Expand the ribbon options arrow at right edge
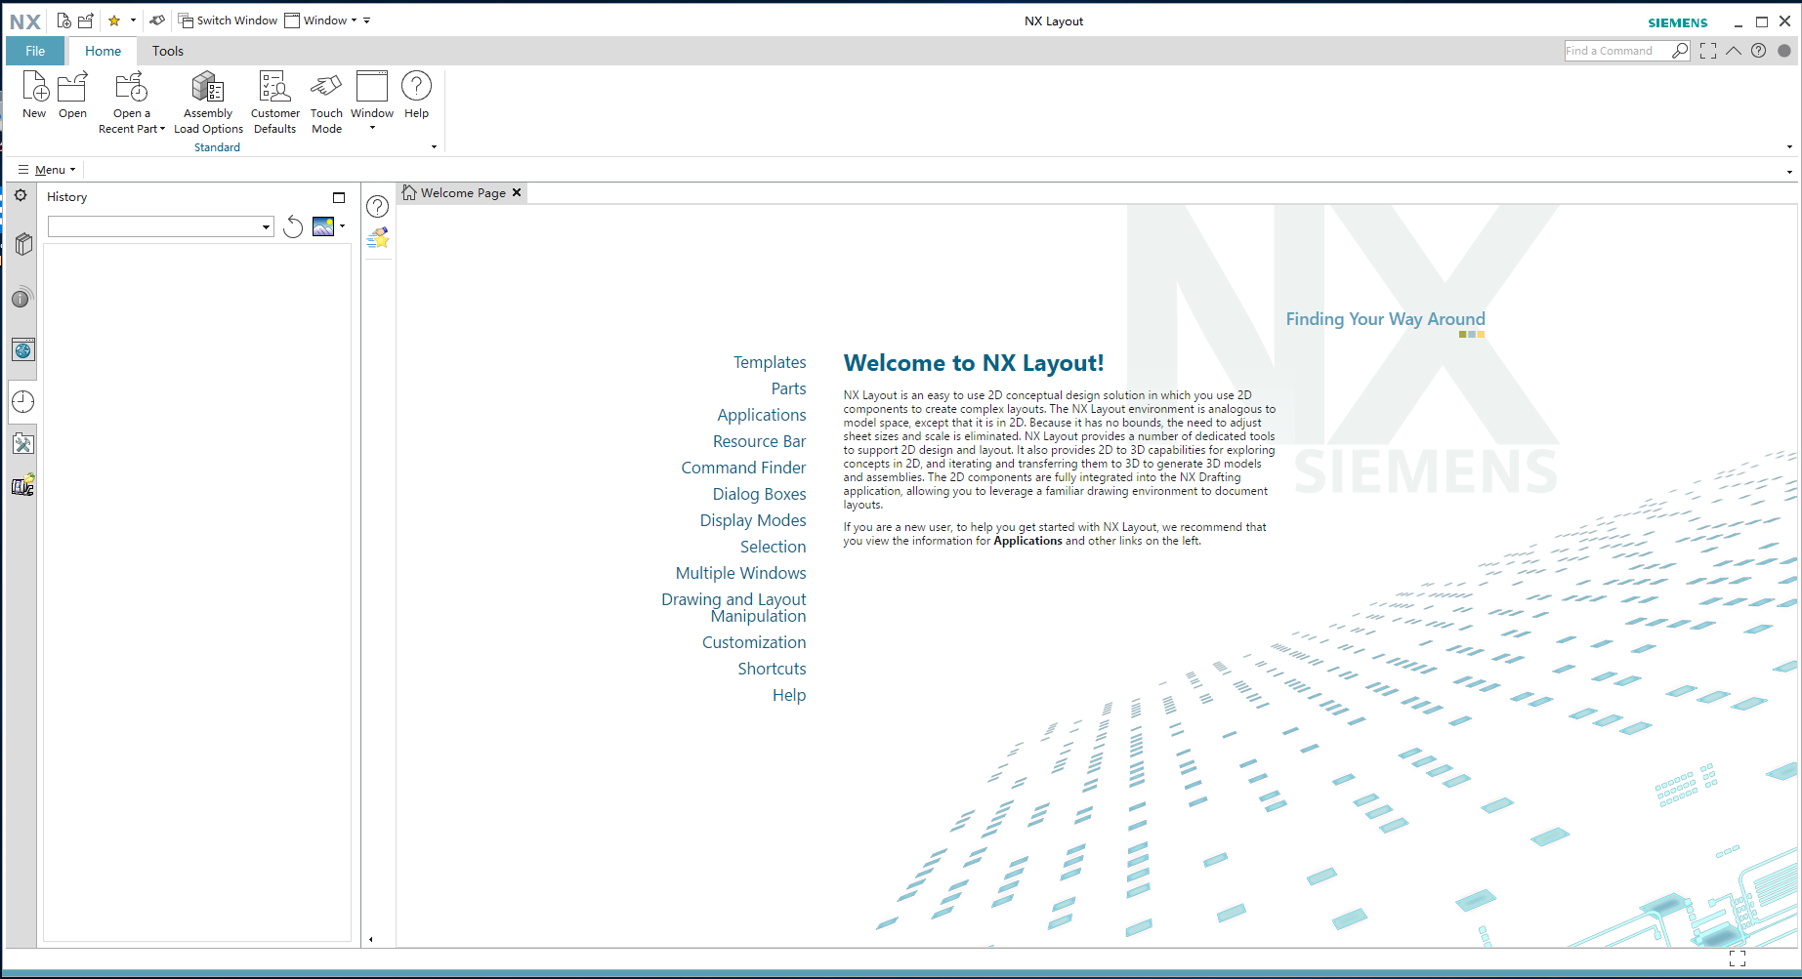The height and width of the screenshot is (979, 1802). click(x=1789, y=147)
